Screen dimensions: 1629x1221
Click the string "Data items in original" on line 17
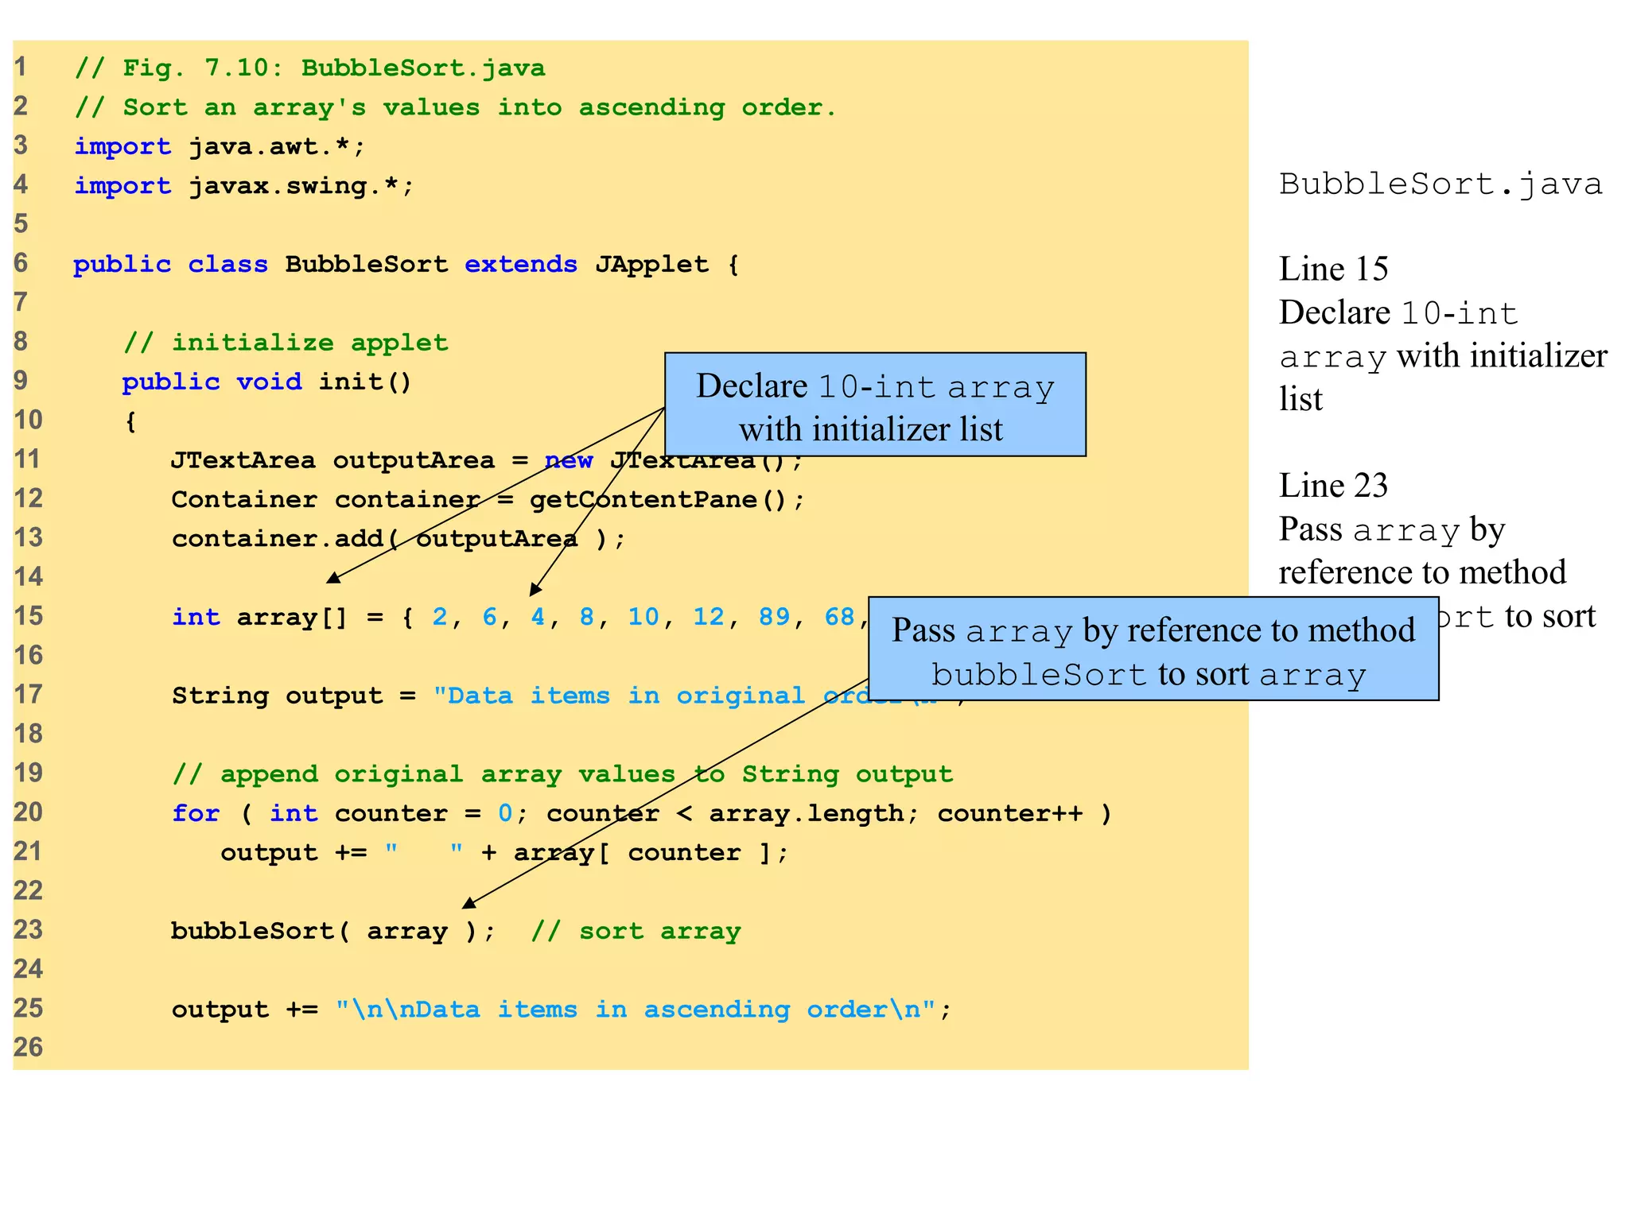[x=620, y=696]
